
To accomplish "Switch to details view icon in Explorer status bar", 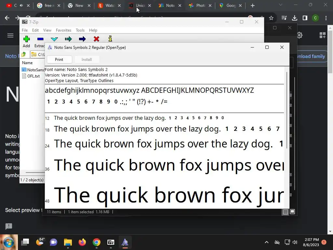I will coord(285,212).
